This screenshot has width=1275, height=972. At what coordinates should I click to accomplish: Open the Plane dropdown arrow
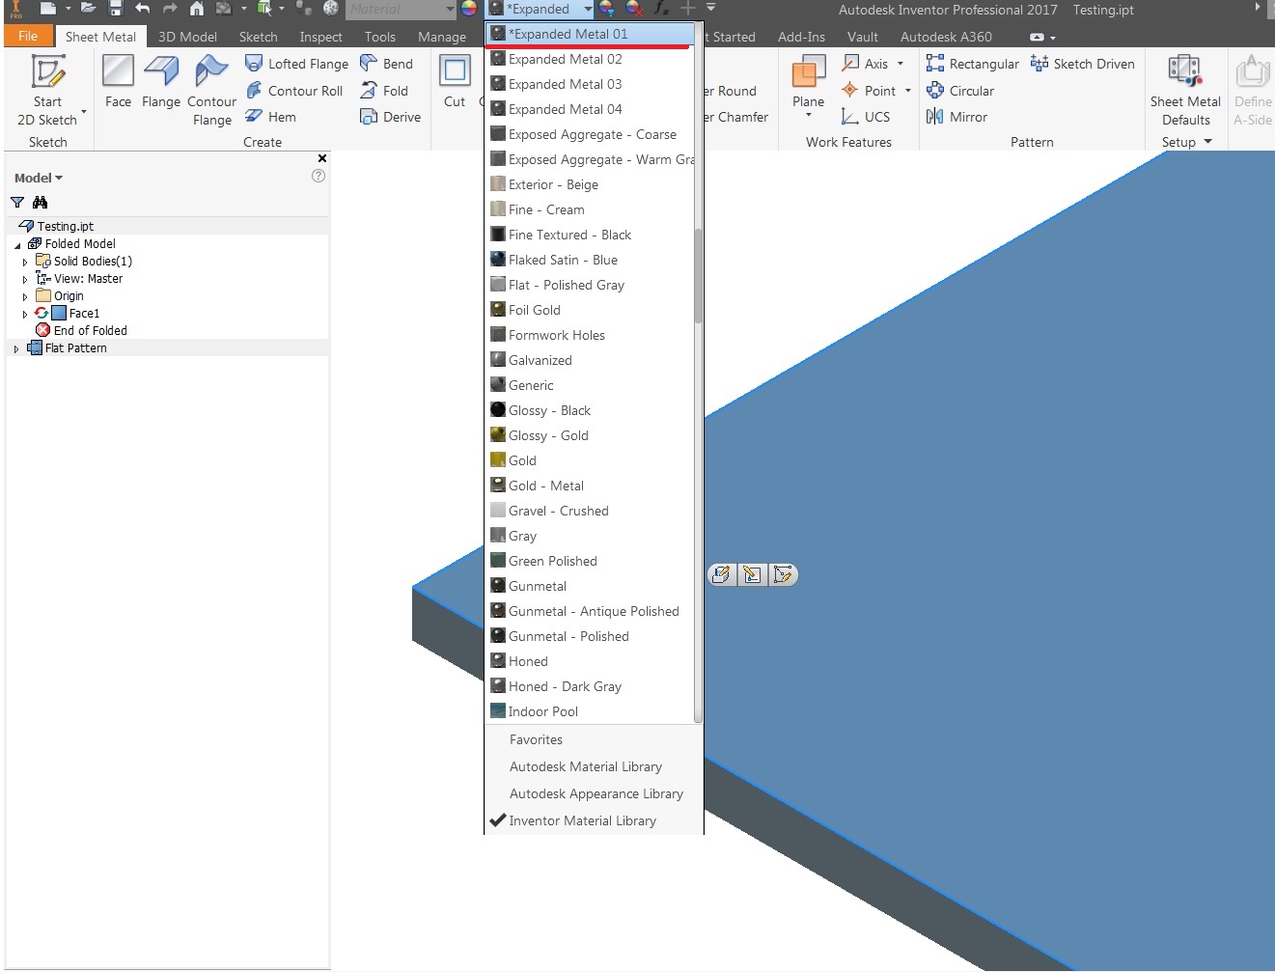pos(808,114)
